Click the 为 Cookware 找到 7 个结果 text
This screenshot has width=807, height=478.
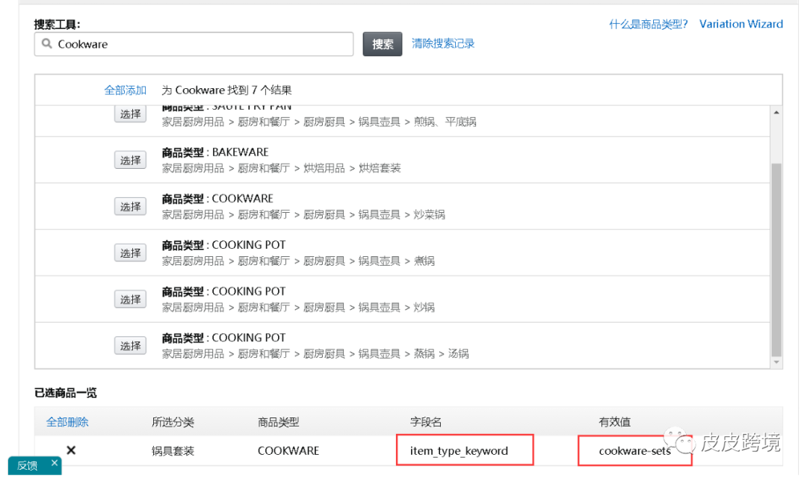pos(226,90)
